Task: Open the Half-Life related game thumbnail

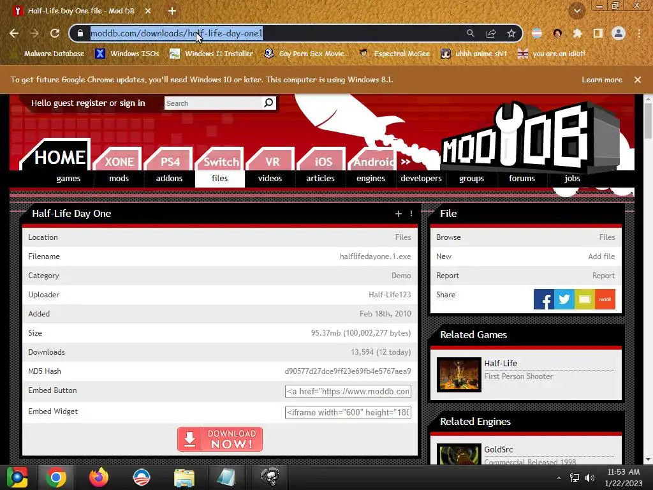Action: click(459, 375)
